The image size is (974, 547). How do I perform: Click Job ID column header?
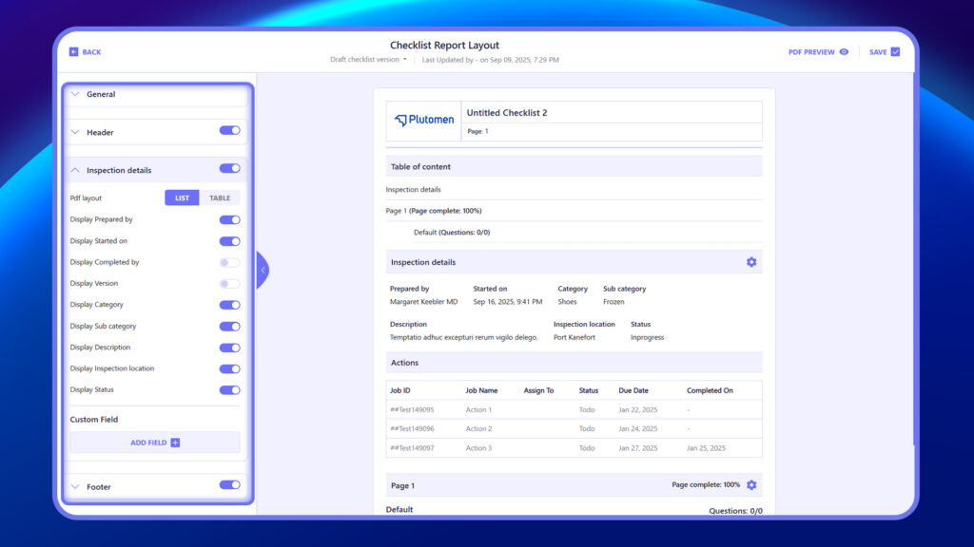(400, 390)
